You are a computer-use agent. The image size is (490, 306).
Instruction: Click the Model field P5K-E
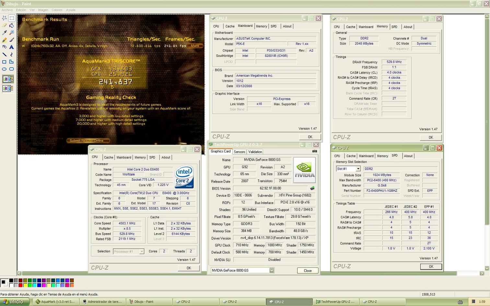click(261, 44)
